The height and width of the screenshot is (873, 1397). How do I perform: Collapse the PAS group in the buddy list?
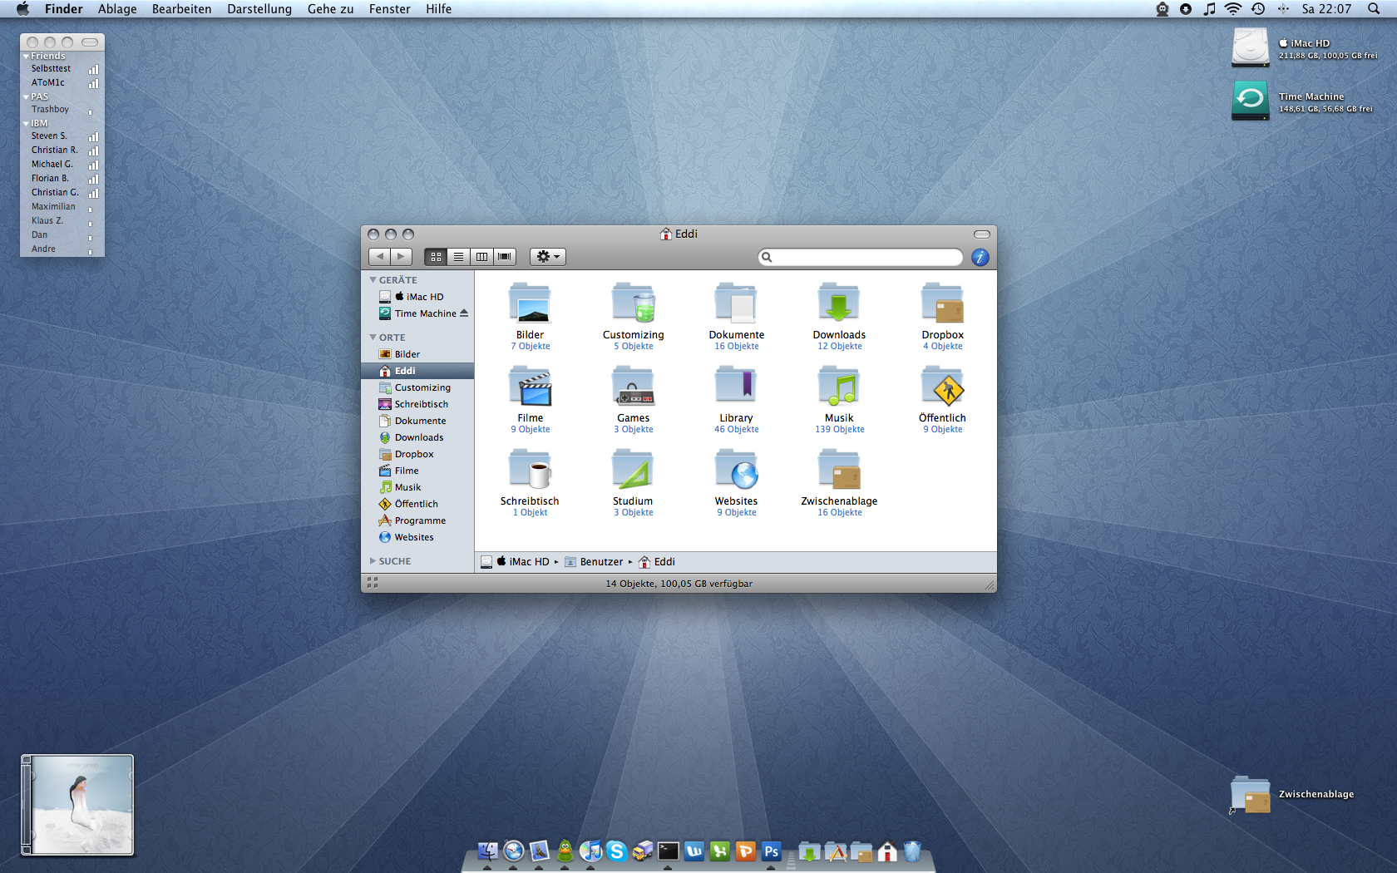click(x=26, y=97)
